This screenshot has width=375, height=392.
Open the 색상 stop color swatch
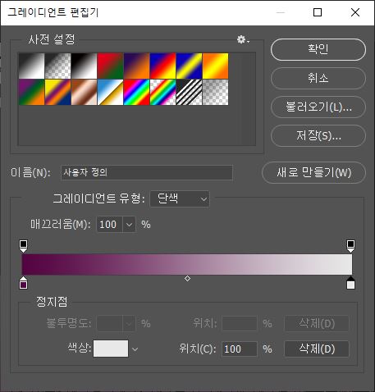(111, 349)
